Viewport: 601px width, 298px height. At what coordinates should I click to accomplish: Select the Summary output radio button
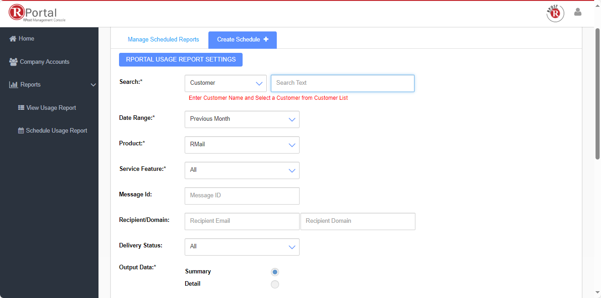[275, 272]
